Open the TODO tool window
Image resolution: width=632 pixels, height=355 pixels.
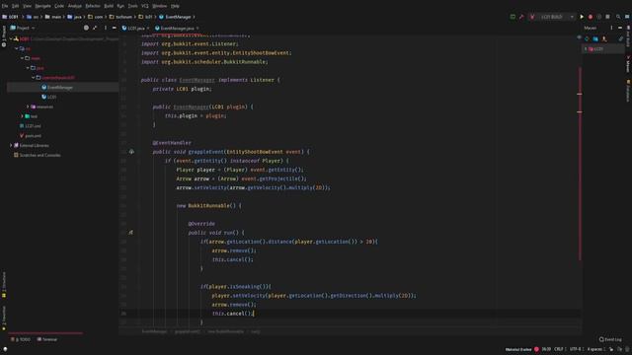coord(20,339)
